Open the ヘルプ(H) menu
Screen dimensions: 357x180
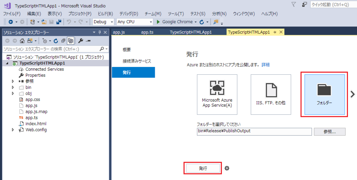(269, 14)
